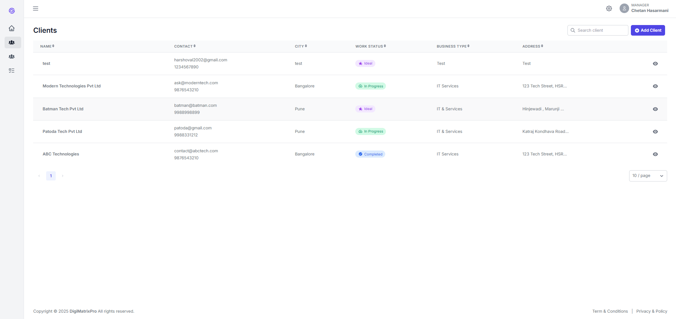Open the task list sidebar icon

pyautogui.click(x=12, y=70)
